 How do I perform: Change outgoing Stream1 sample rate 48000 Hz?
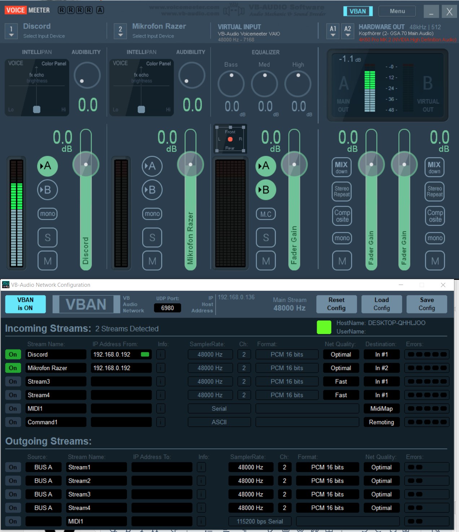[x=251, y=467]
